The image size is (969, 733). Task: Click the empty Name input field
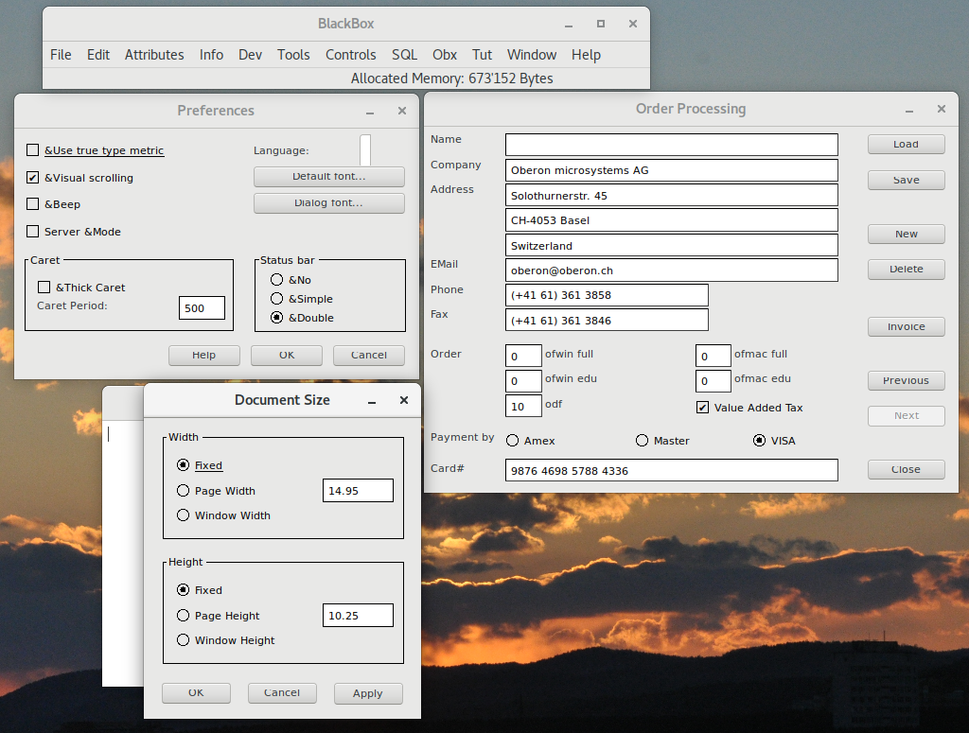(x=671, y=145)
